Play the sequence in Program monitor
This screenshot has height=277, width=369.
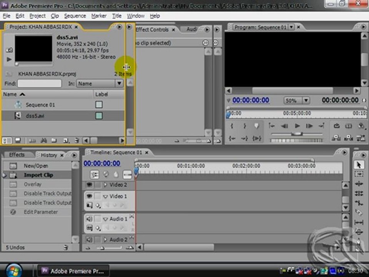click(297, 126)
